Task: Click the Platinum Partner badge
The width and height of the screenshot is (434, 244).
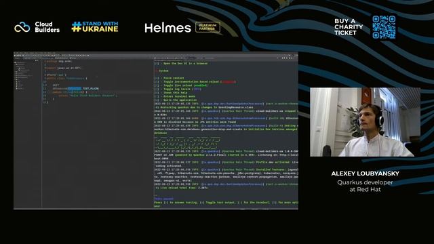Action: click(208, 27)
